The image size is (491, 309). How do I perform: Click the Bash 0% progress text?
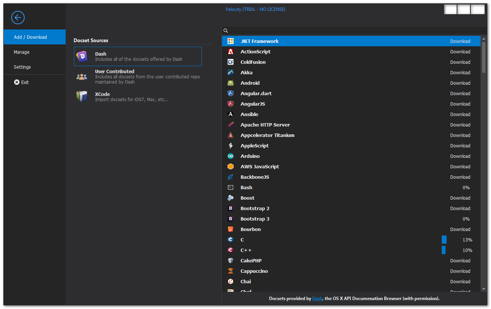pos(466,187)
